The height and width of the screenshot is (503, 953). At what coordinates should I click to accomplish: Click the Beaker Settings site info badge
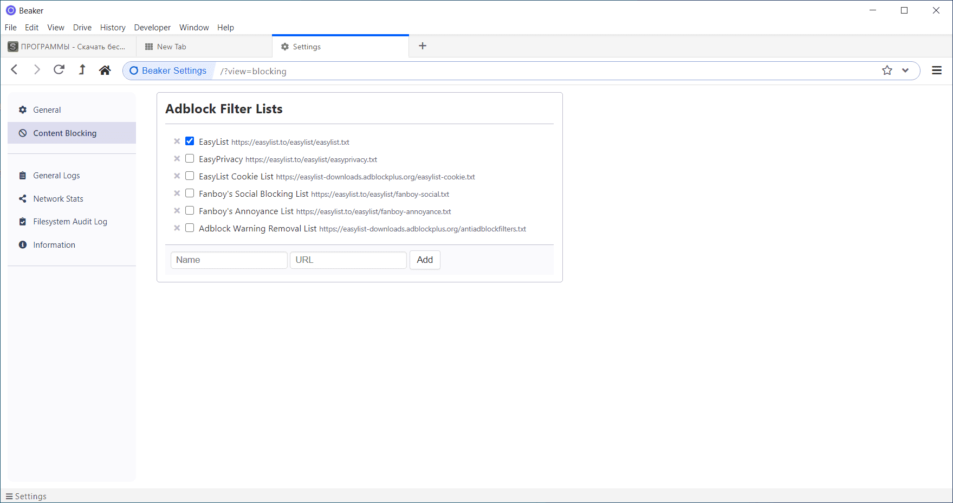pyautogui.click(x=168, y=71)
